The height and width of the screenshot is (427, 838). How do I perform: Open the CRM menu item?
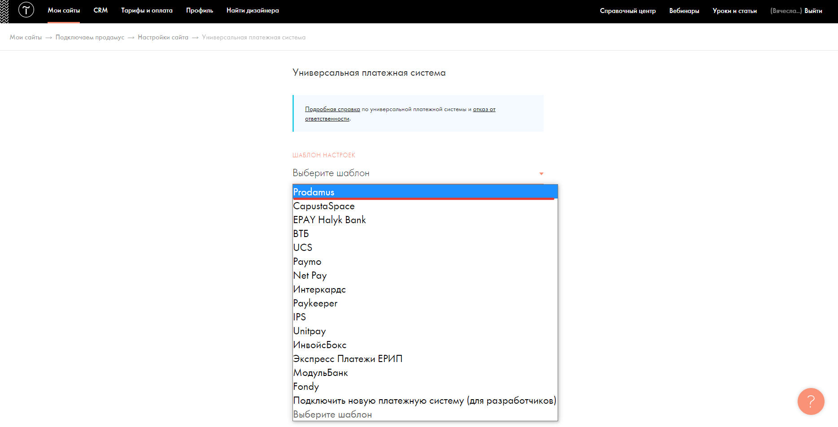point(100,10)
